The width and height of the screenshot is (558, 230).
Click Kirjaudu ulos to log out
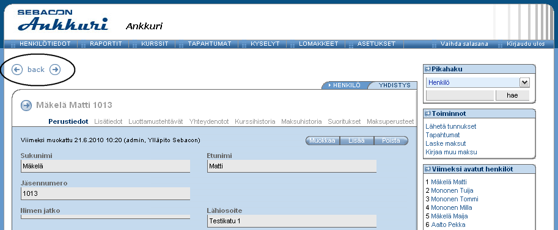(x=526, y=44)
